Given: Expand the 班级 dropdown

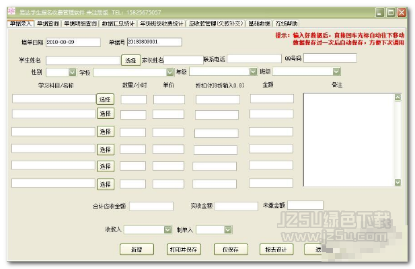Looking at the screenshot, I should (x=336, y=71).
